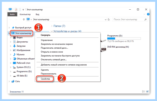Screen dimensions: 157x101
Task: Select the Programms (D:) drive tile
Action: (x=121, y=38)
